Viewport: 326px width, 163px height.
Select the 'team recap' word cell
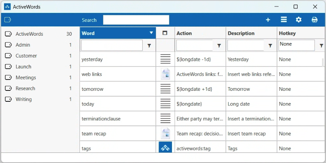(x=118, y=133)
